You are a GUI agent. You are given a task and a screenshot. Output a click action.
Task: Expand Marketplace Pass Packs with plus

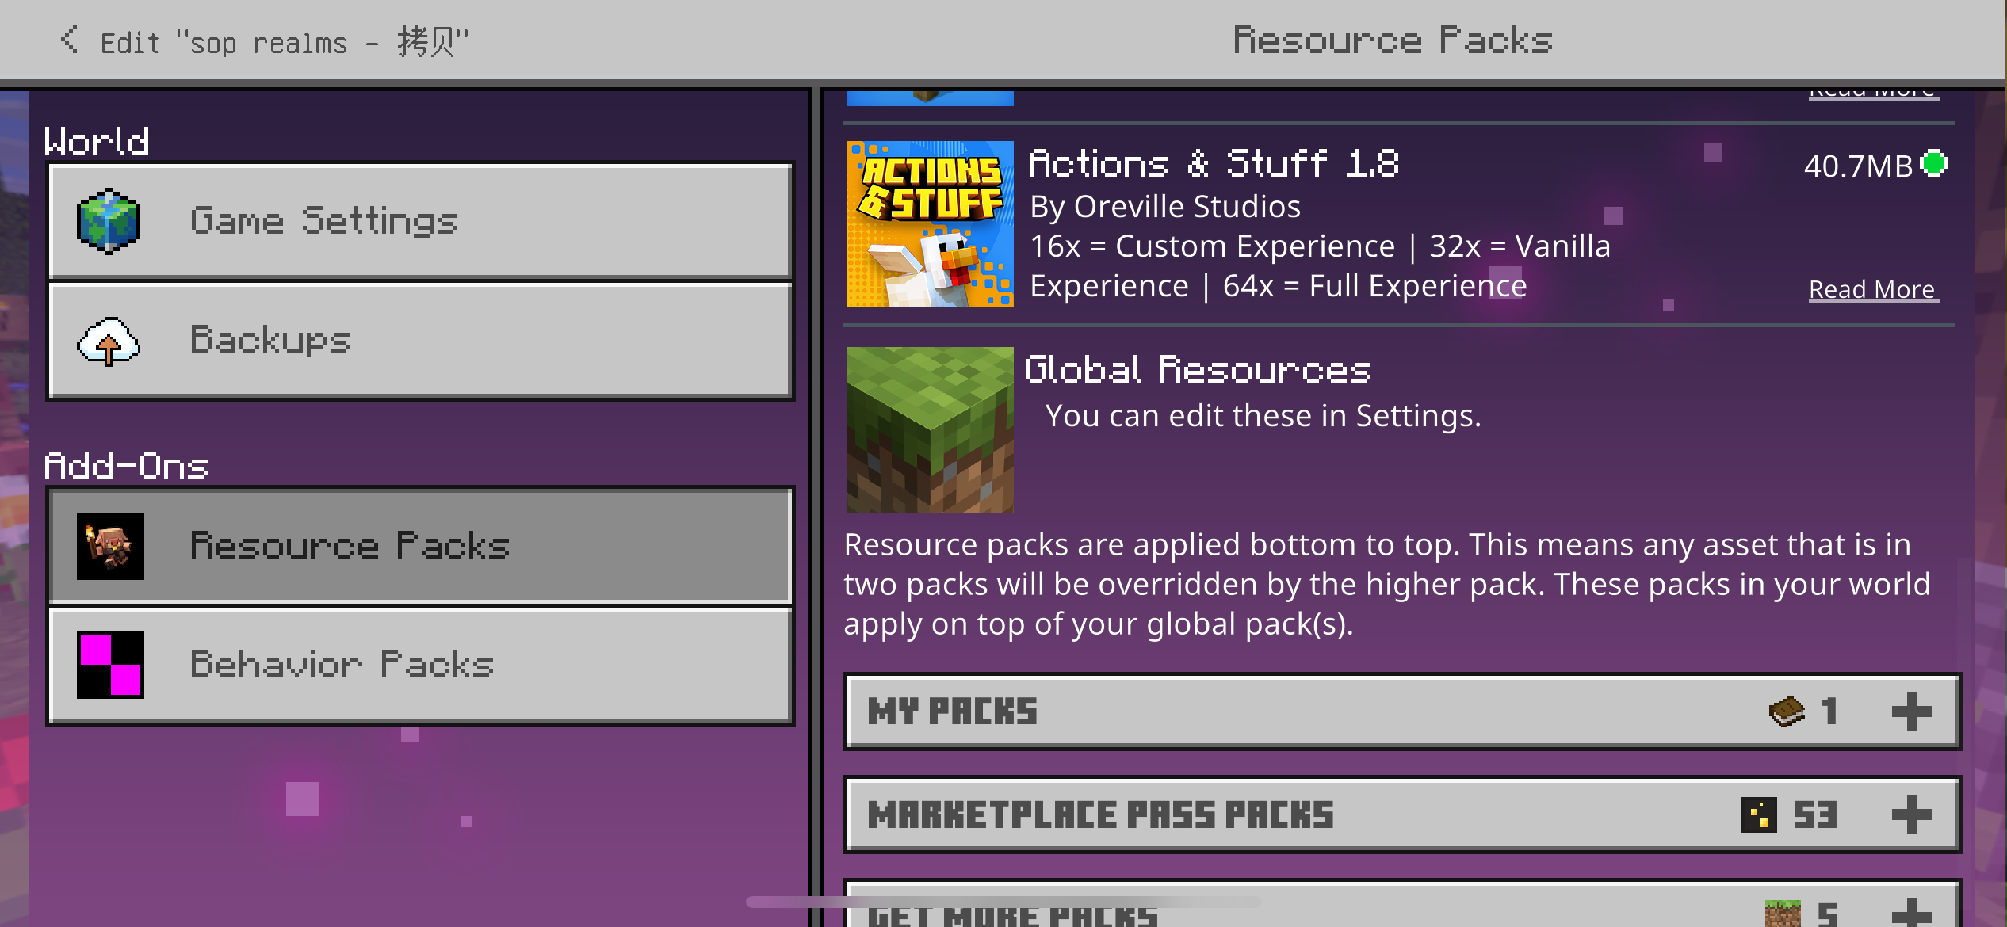click(x=1911, y=814)
